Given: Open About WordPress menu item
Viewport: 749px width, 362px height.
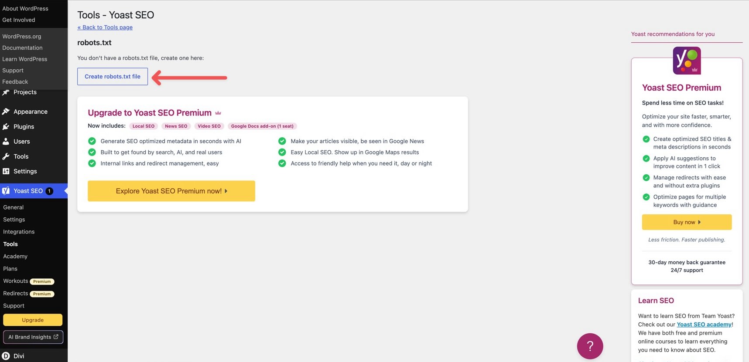Looking at the screenshot, I should pos(25,8).
